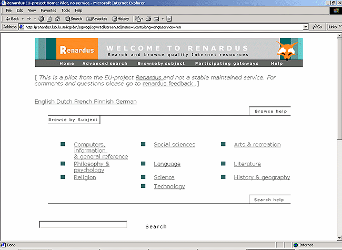This screenshot has height=250, width=342.
Task: Click the Go button beside address bar
Action: [317, 27]
